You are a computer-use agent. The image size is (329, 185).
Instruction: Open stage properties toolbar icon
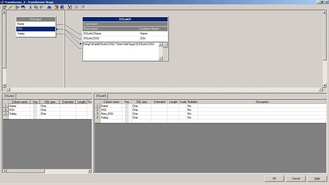pyautogui.click(x=5, y=7)
